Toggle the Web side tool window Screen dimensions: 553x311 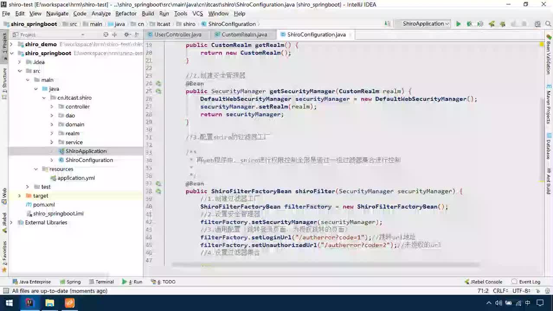pos(4,196)
